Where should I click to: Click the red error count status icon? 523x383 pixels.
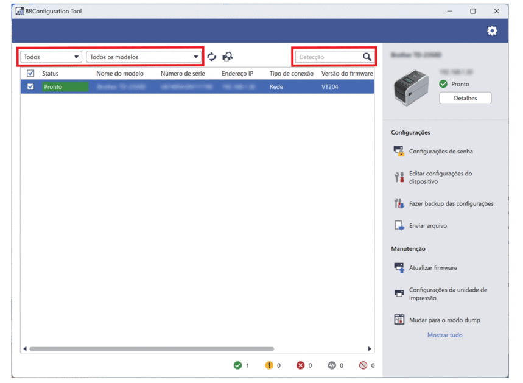click(x=300, y=365)
